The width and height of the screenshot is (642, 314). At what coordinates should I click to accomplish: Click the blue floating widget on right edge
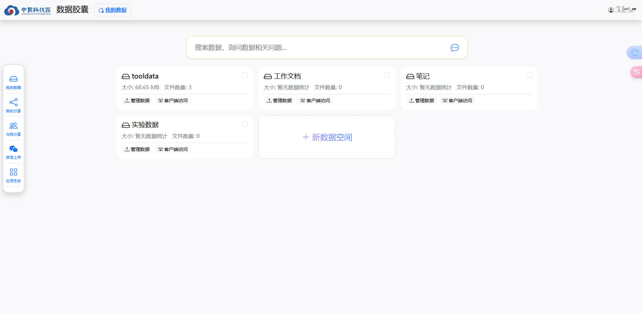click(x=634, y=52)
